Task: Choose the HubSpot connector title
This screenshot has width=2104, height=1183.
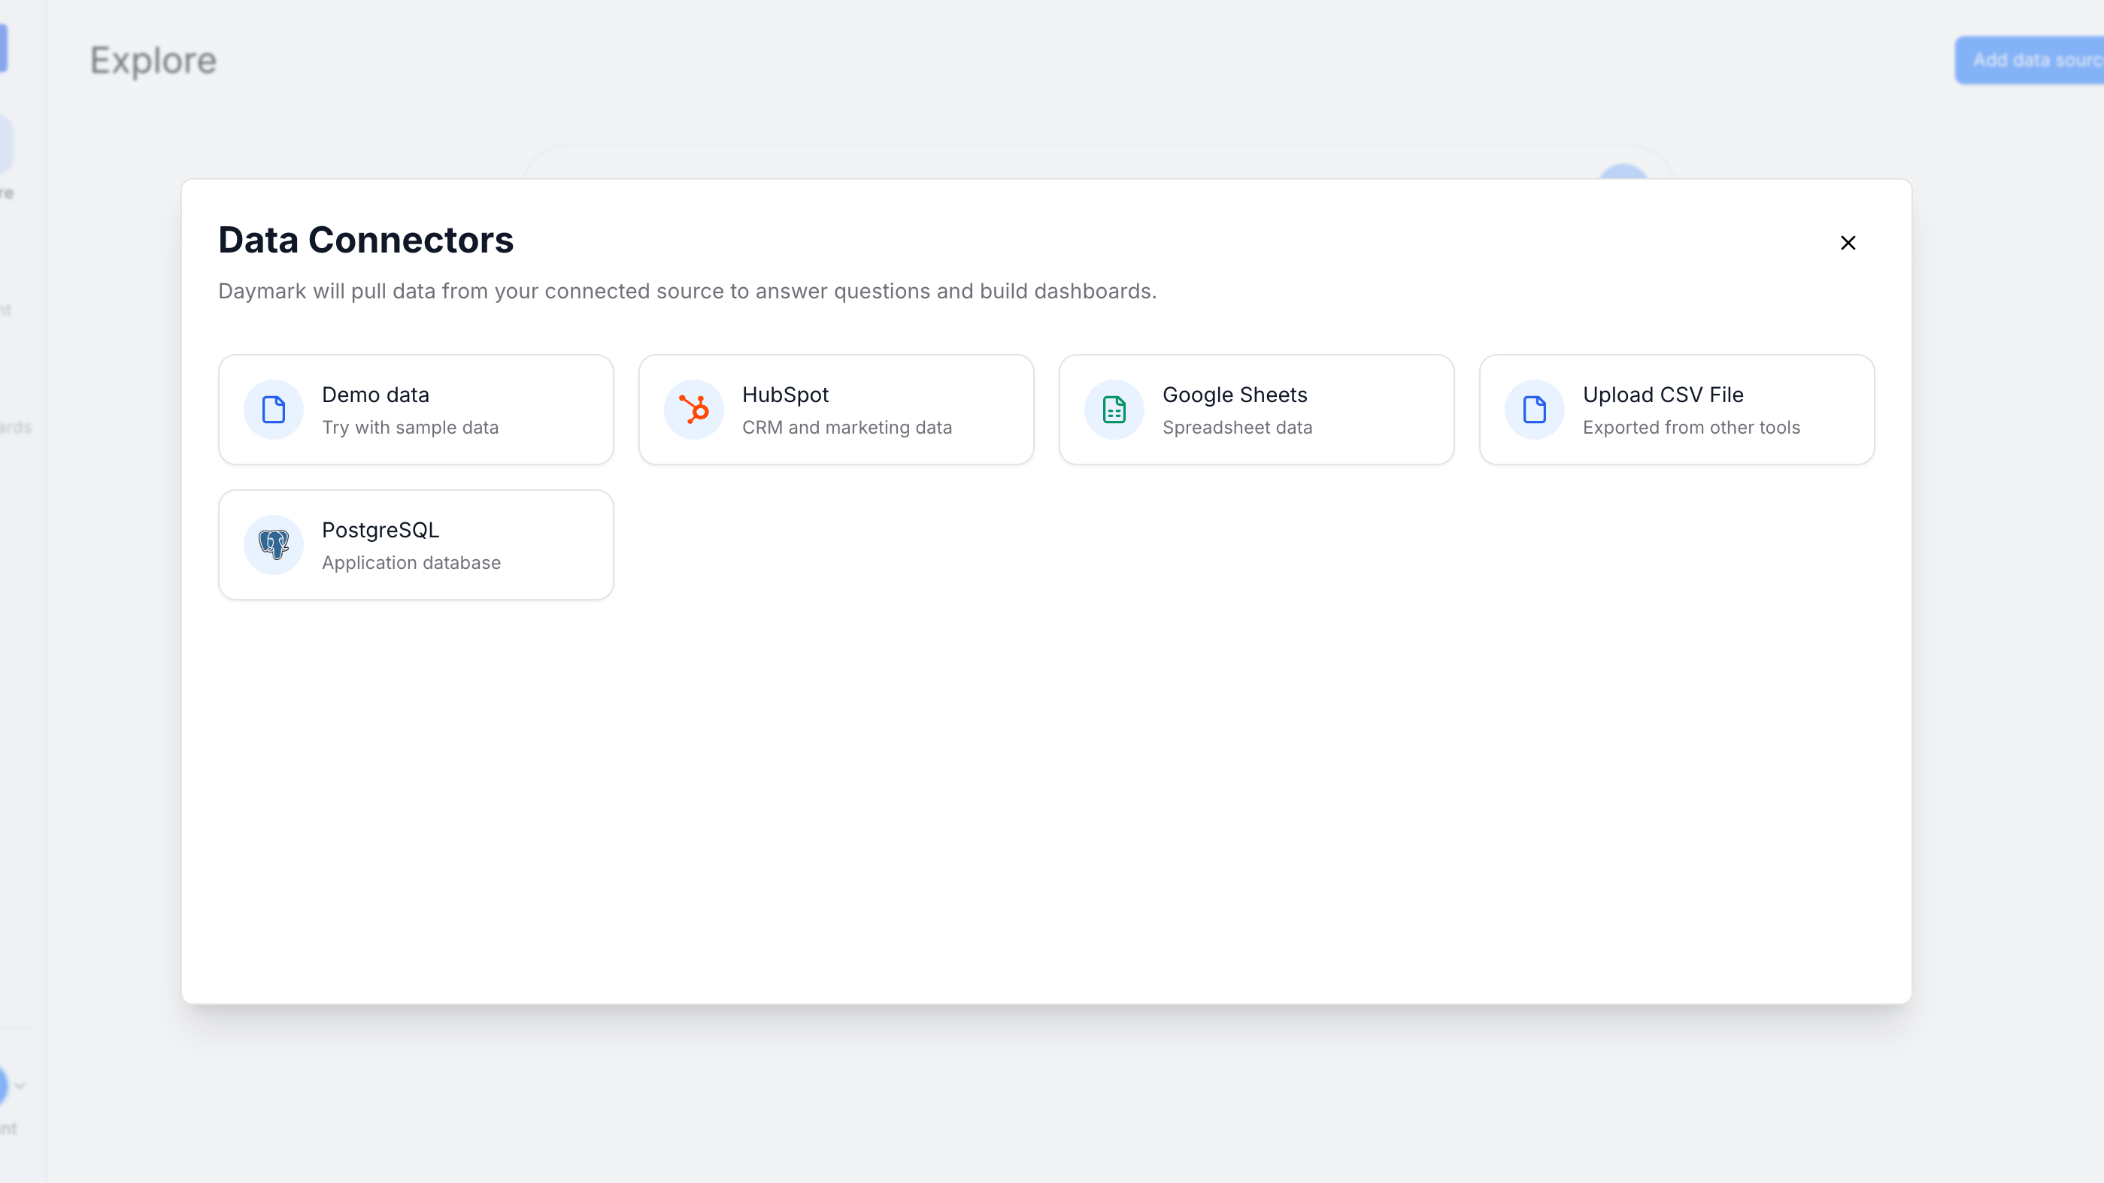Action: tap(785, 395)
